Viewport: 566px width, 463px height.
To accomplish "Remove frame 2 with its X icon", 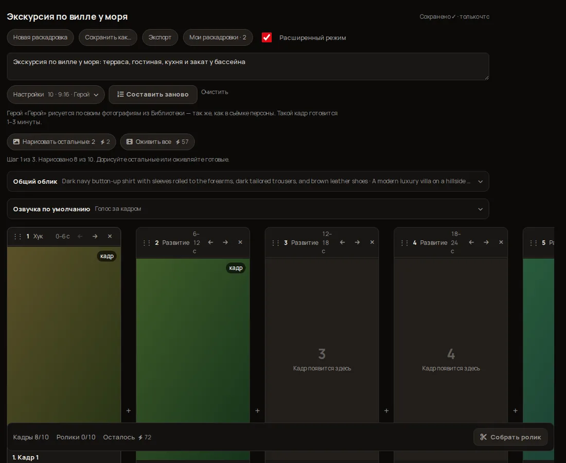I will click(x=240, y=242).
